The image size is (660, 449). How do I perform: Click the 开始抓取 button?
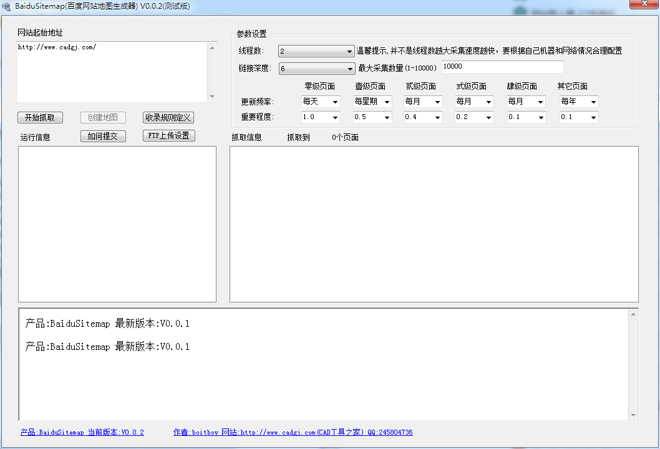point(40,117)
